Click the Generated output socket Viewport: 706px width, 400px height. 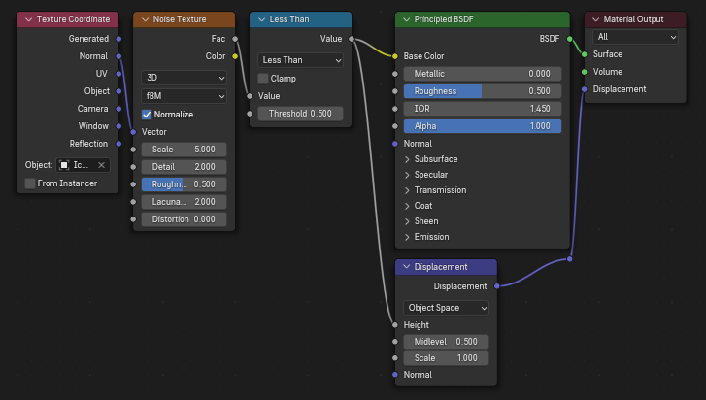pyautogui.click(x=118, y=39)
